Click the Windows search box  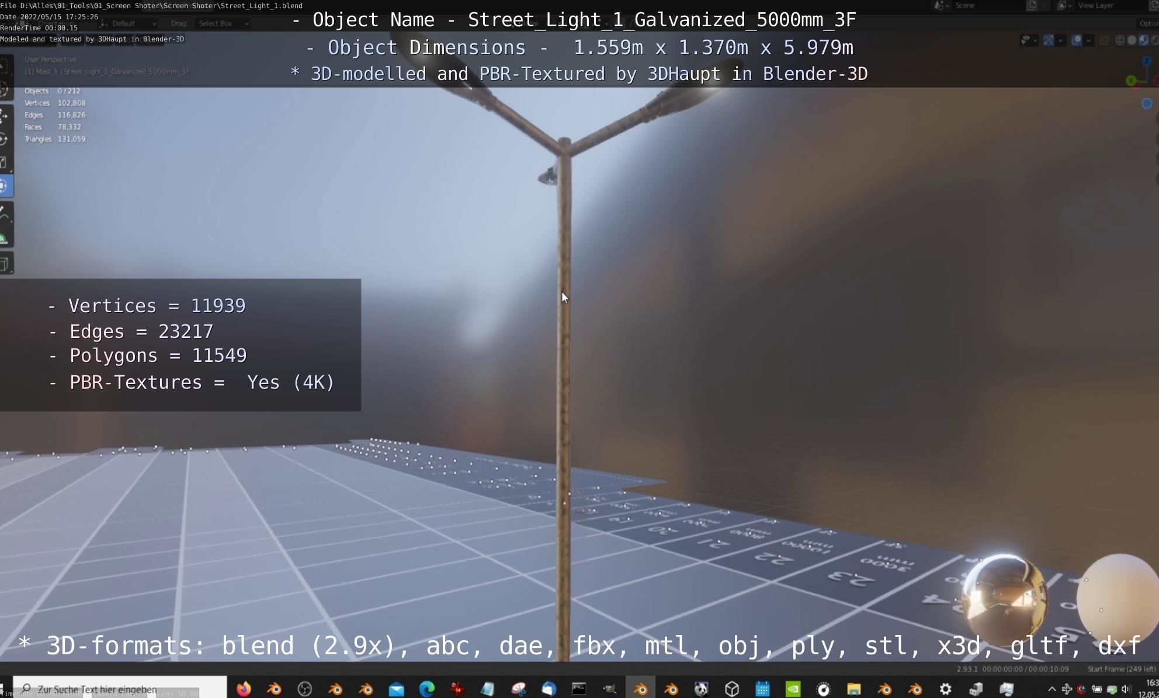120,689
